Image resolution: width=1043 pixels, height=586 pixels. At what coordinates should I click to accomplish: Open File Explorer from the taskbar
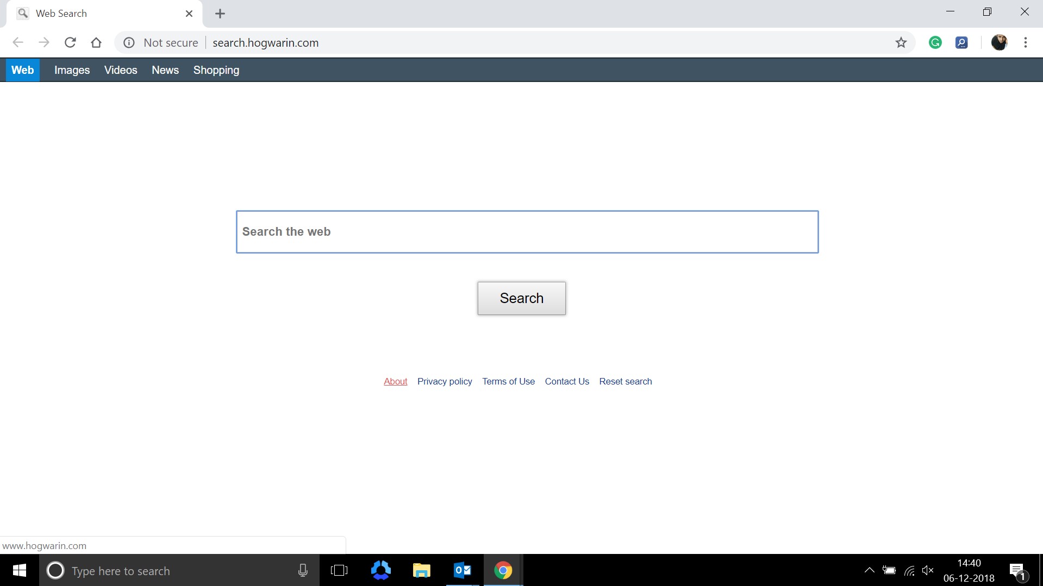coord(421,570)
